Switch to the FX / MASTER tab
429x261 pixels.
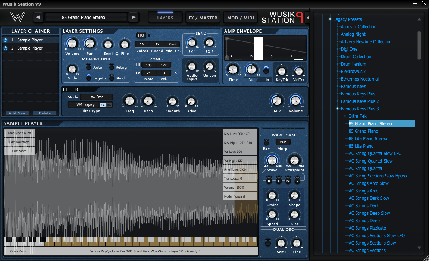pyautogui.click(x=203, y=18)
